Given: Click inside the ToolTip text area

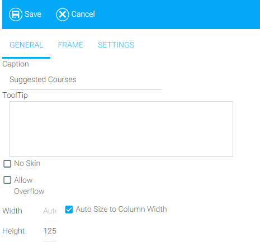Looking at the screenshot, I should [121, 129].
